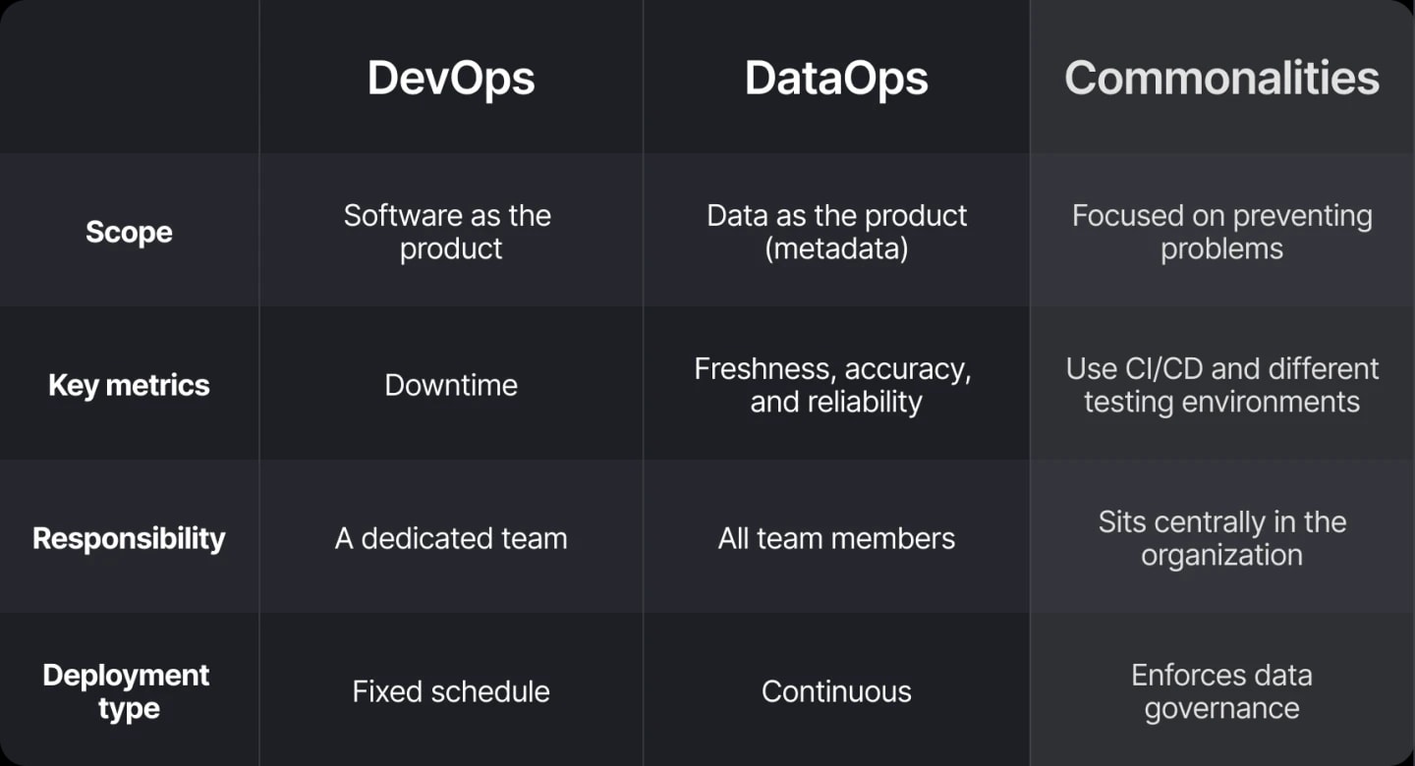Select the Continuous deployment cell

click(x=836, y=691)
